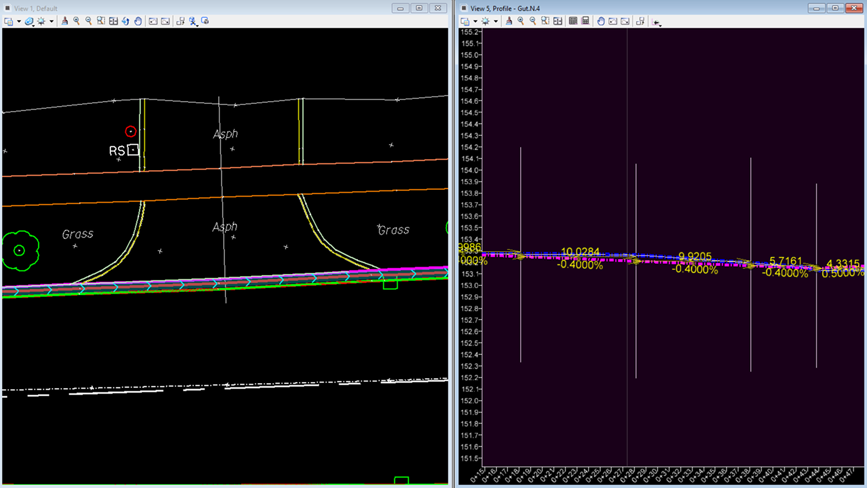The image size is (867, 488).
Task: Select Zoom In tool in View 1
Action: point(77,21)
